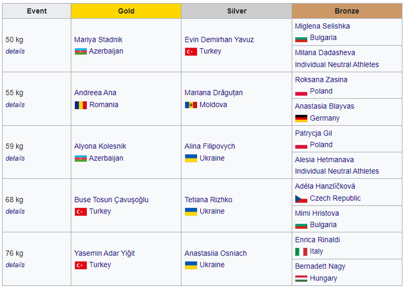The image size is (405, 289).
Task: Click Turkey flag beside Evin Demirhan Yavuz
Action: [x=191, y=51]
